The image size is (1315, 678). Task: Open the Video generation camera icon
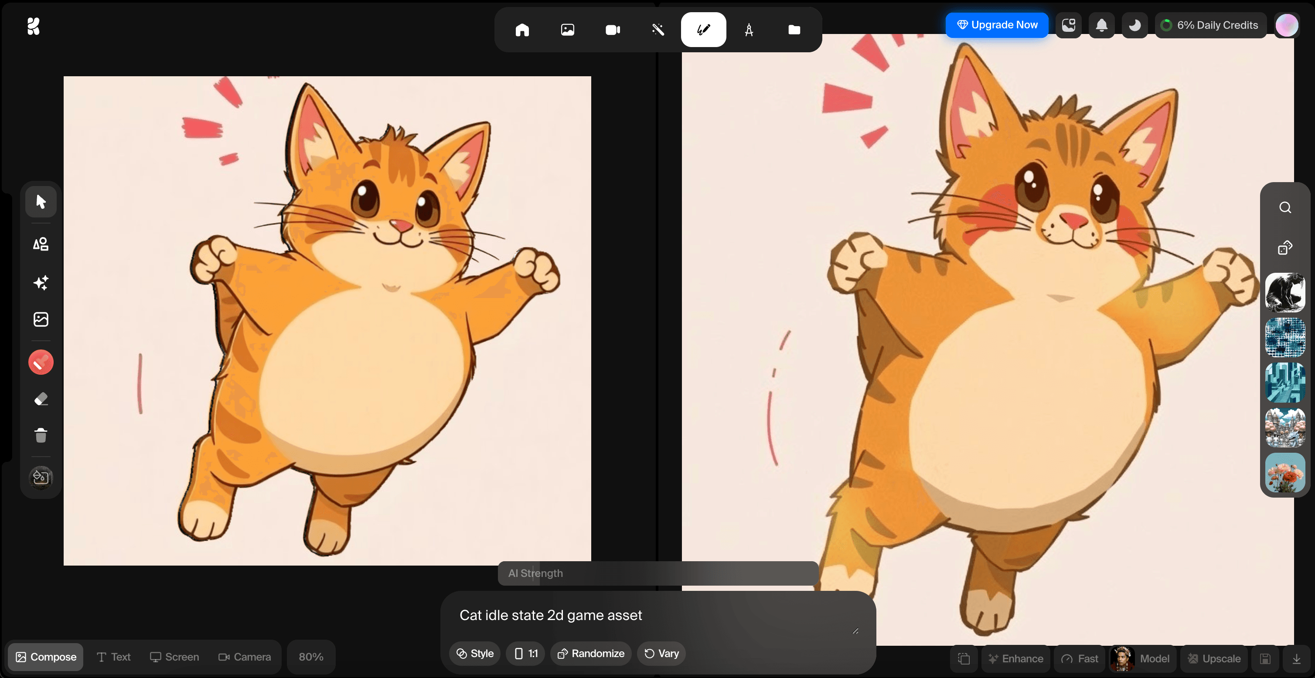[613, 30]
